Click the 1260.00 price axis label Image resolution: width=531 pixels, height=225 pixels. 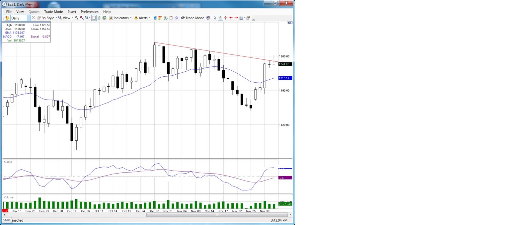[284, 56]
